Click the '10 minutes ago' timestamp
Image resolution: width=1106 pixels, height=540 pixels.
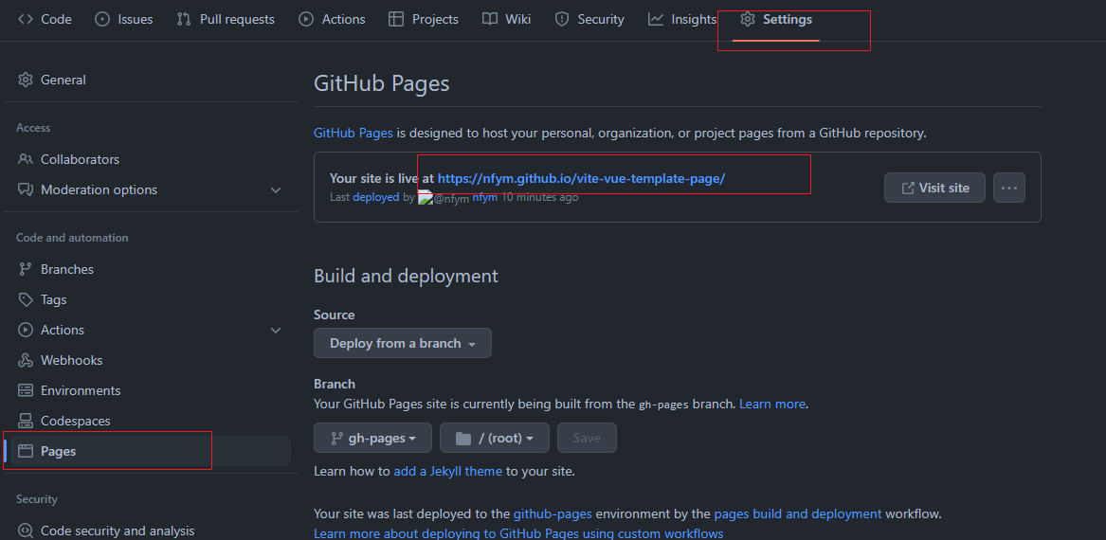click(539, 197)
